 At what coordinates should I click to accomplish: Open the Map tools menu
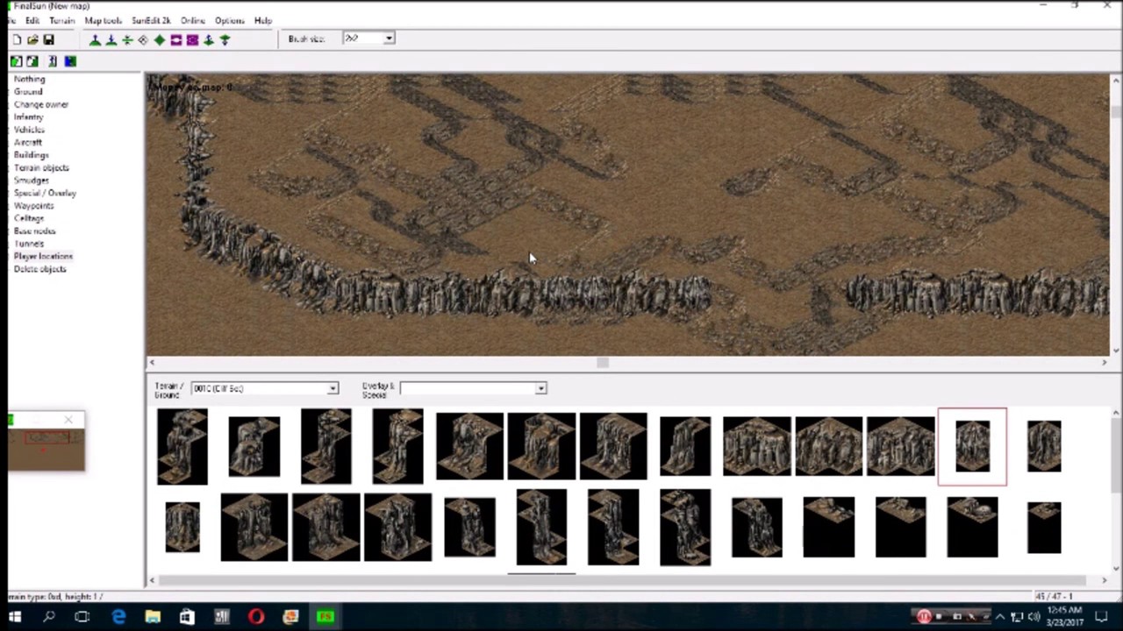point(103,20)
